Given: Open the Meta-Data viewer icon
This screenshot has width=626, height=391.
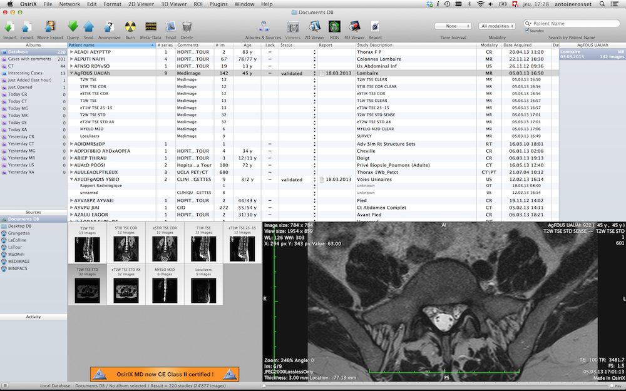Looking at the screenshot, I should point(150,27).
